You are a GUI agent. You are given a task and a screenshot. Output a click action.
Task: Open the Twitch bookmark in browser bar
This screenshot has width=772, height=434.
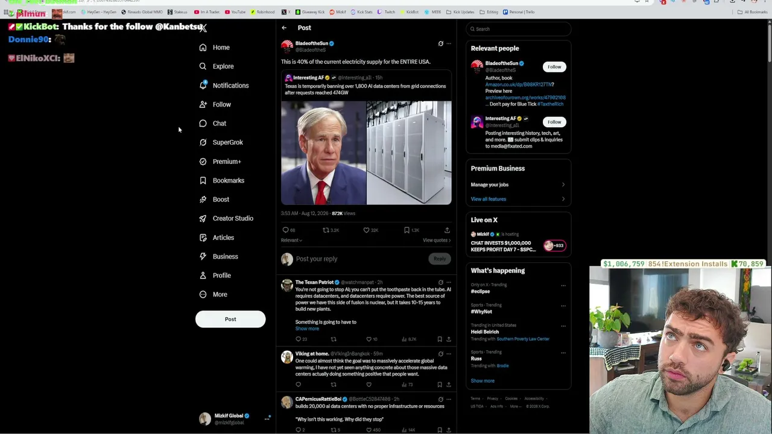click(387, 12)
